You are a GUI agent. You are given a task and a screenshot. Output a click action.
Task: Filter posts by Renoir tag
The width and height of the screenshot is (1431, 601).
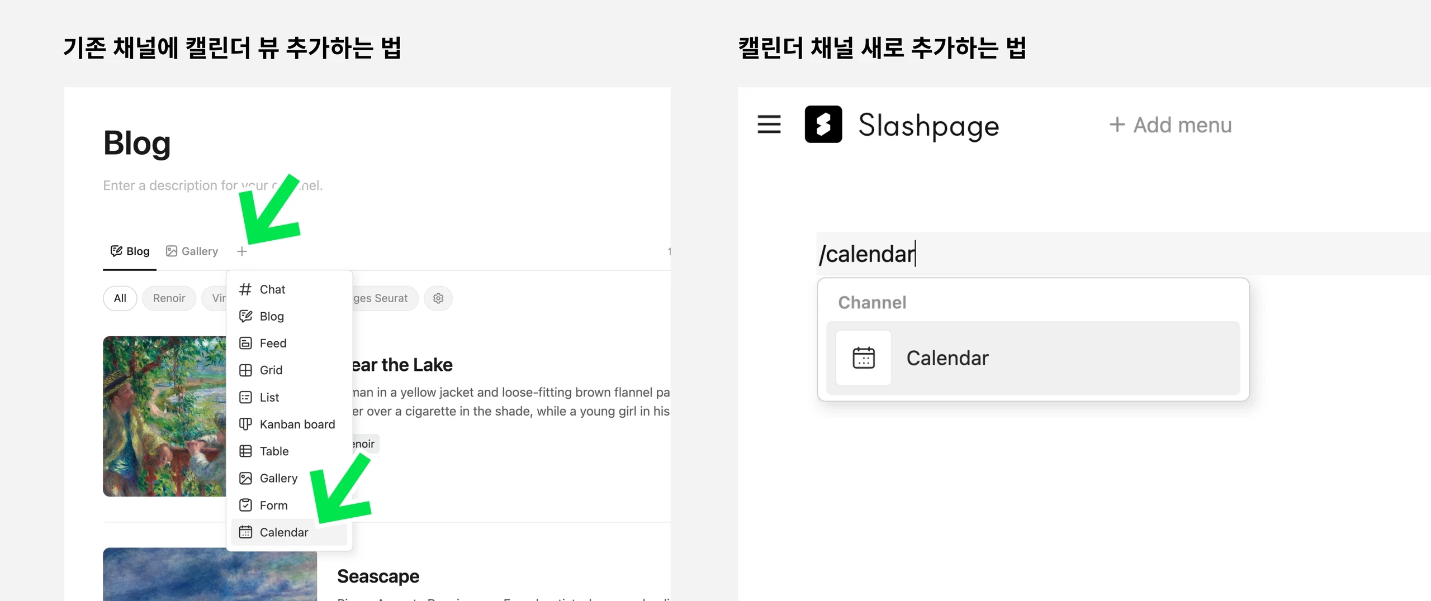point(169,298)
